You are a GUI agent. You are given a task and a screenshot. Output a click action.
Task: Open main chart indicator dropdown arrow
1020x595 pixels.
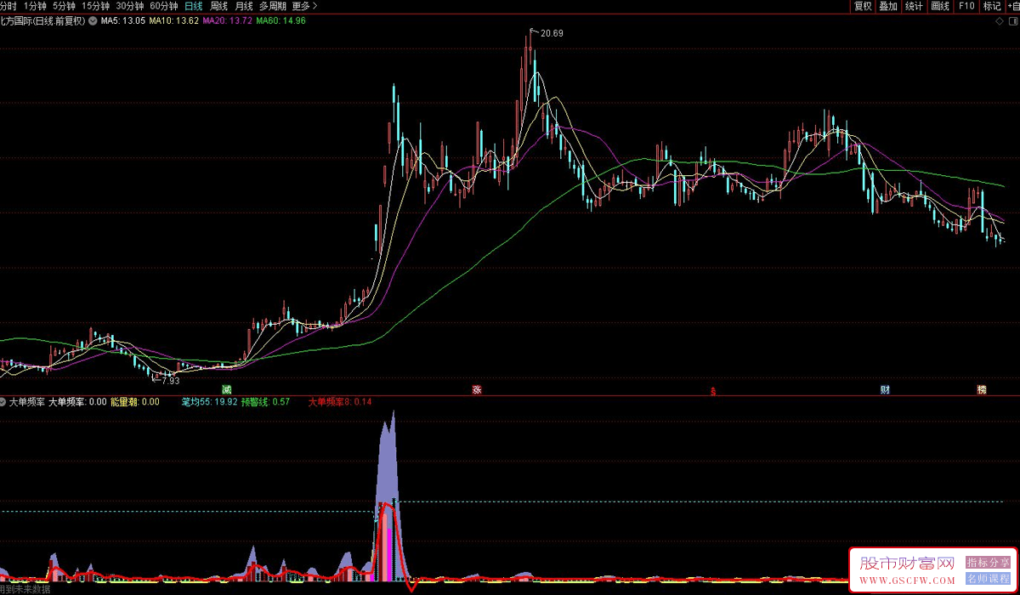[x=92, y=20]
